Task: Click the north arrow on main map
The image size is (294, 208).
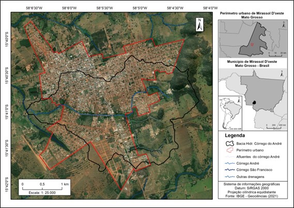Action: [199, 24]
